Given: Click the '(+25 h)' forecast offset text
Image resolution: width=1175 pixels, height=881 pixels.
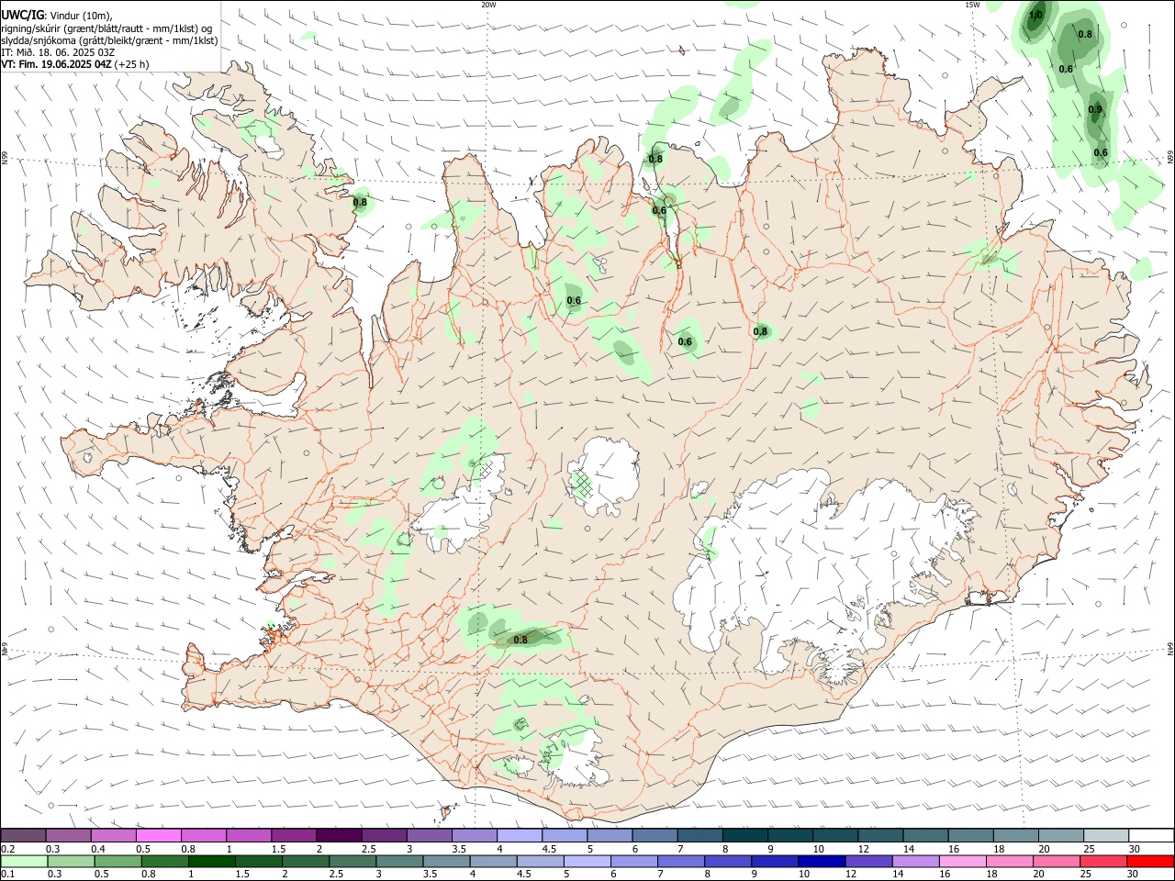Looking at the screenshot, I should (132, 65).
